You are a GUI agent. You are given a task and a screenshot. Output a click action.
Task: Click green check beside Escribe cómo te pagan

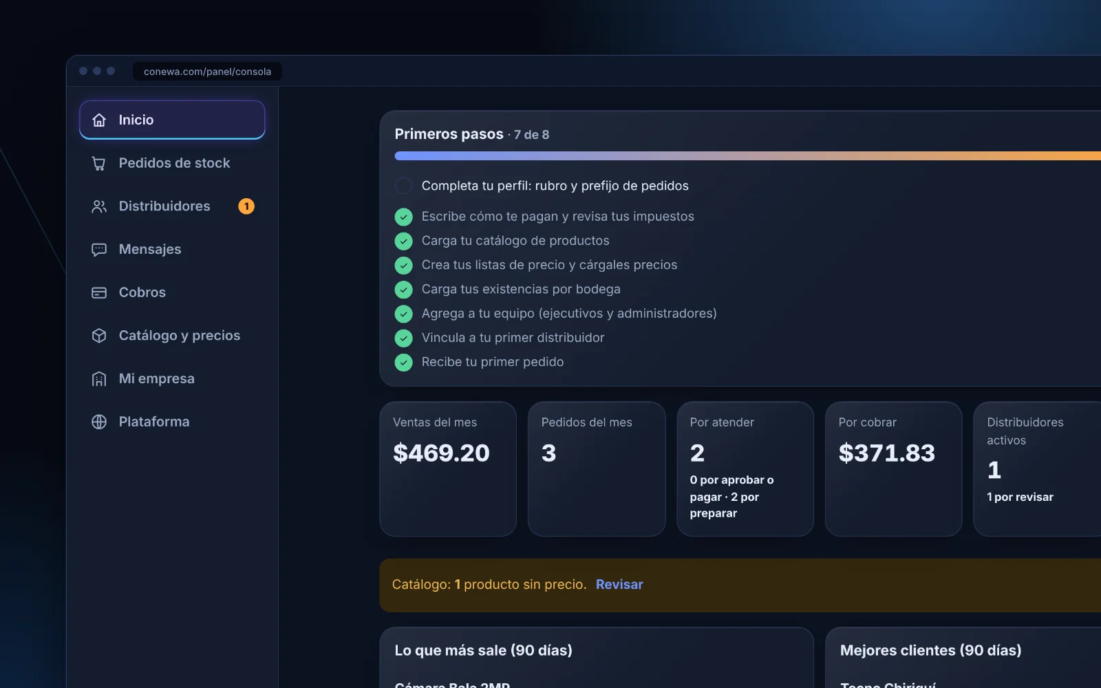click(404, 217)
